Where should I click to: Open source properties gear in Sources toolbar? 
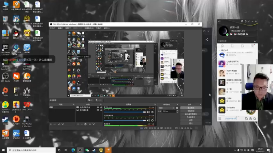coord(86,124)
